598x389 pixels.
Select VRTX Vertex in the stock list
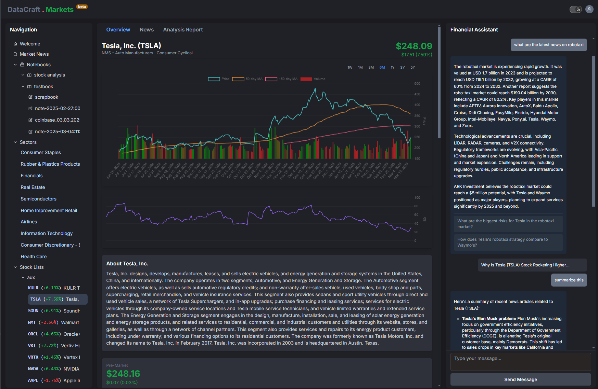coord(54,357)
